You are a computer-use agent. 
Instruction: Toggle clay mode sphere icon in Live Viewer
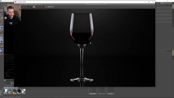point(34,7)
